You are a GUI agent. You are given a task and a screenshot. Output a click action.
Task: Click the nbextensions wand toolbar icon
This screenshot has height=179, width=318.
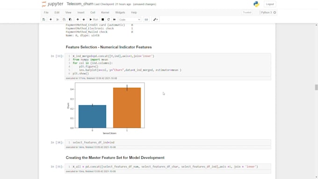click(156, 20)
